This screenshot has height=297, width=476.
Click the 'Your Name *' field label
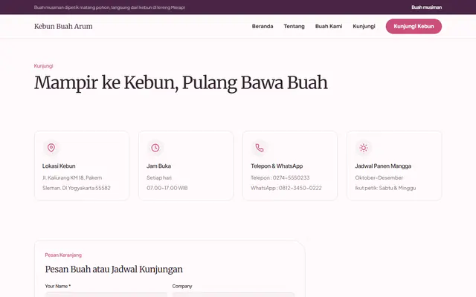coord(58,286)
